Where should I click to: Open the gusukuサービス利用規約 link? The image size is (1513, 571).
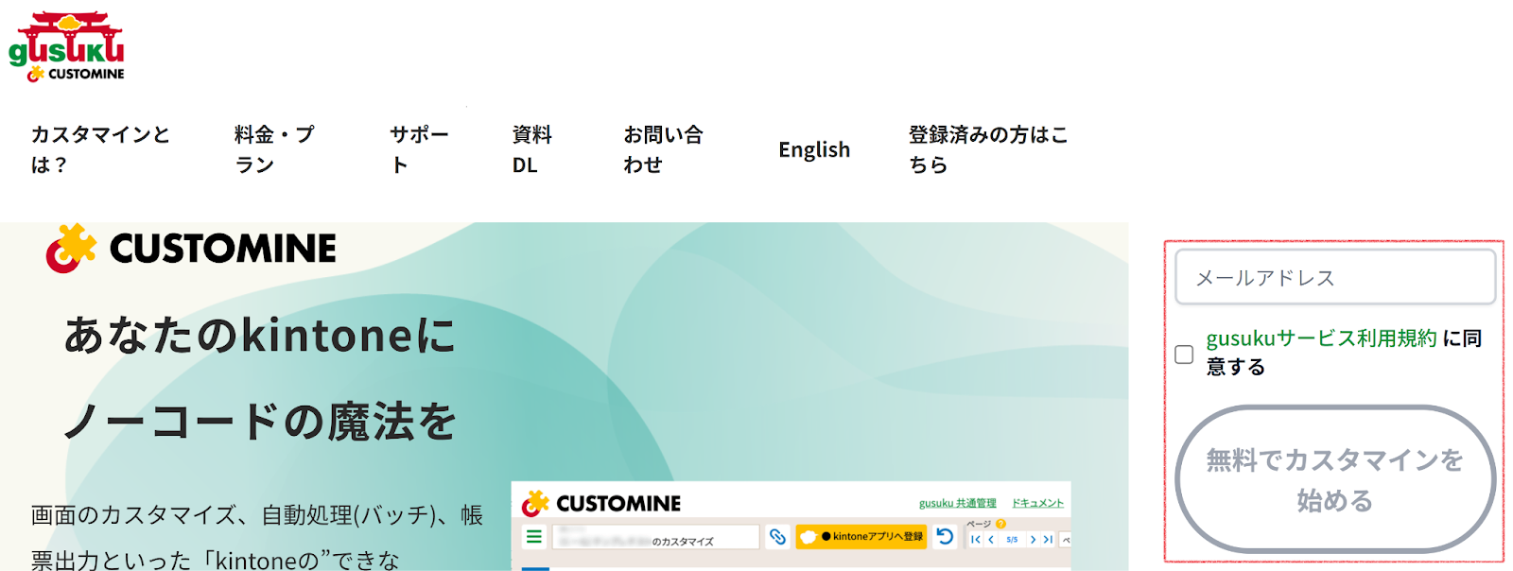(x=1321, y=338)
